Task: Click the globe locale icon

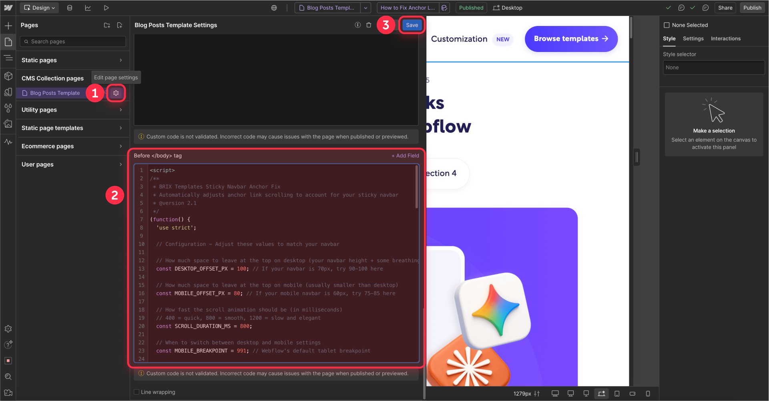Action: click(x=274, y=8)
